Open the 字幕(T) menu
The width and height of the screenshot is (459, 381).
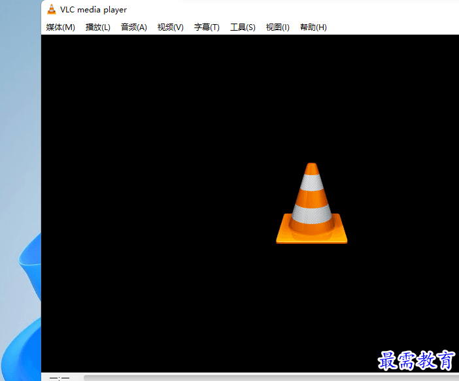click(x=207, y=27)
